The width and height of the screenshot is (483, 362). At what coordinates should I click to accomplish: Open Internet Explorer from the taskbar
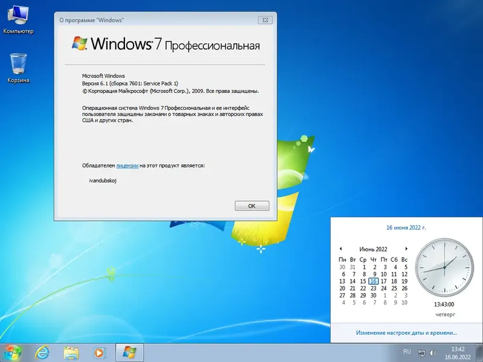pyautogui.click(x=42, y=353)
